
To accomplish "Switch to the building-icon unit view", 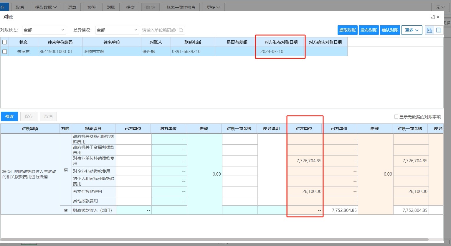I will click(429, 30).
